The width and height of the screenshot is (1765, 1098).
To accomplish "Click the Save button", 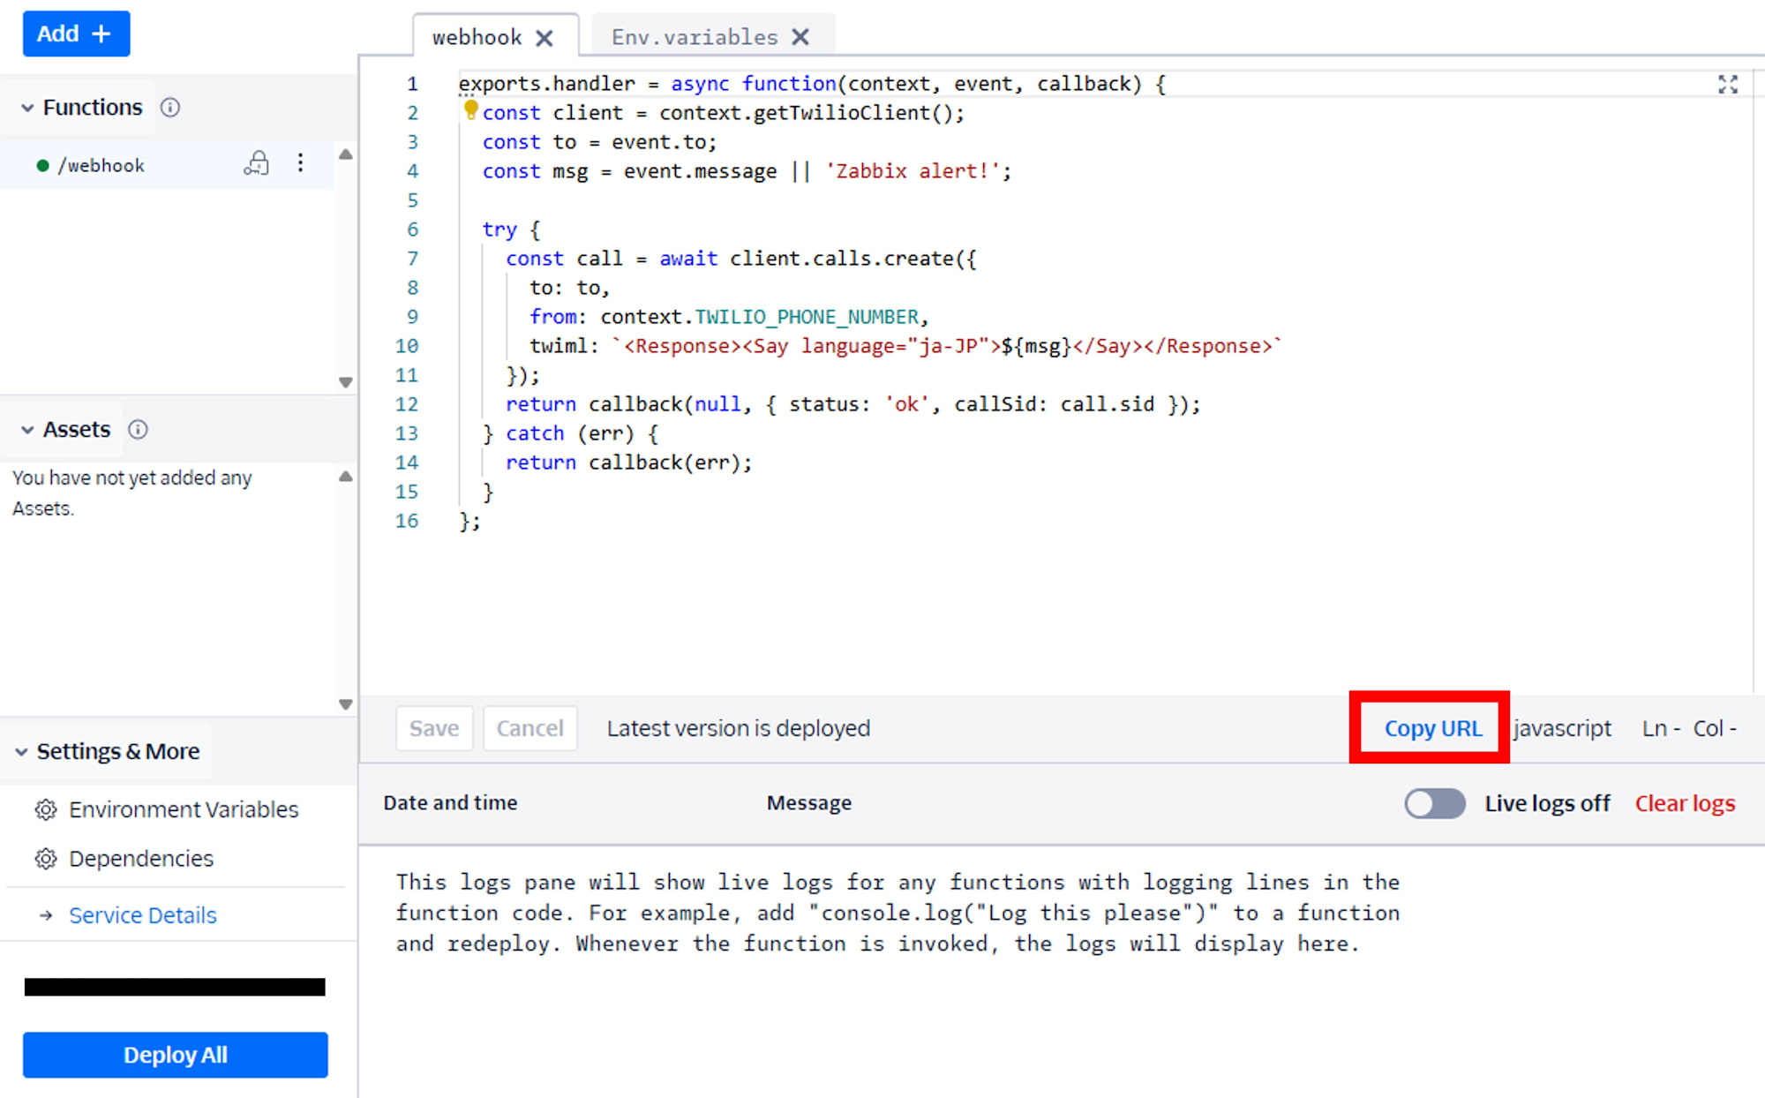I will point(434,728).
